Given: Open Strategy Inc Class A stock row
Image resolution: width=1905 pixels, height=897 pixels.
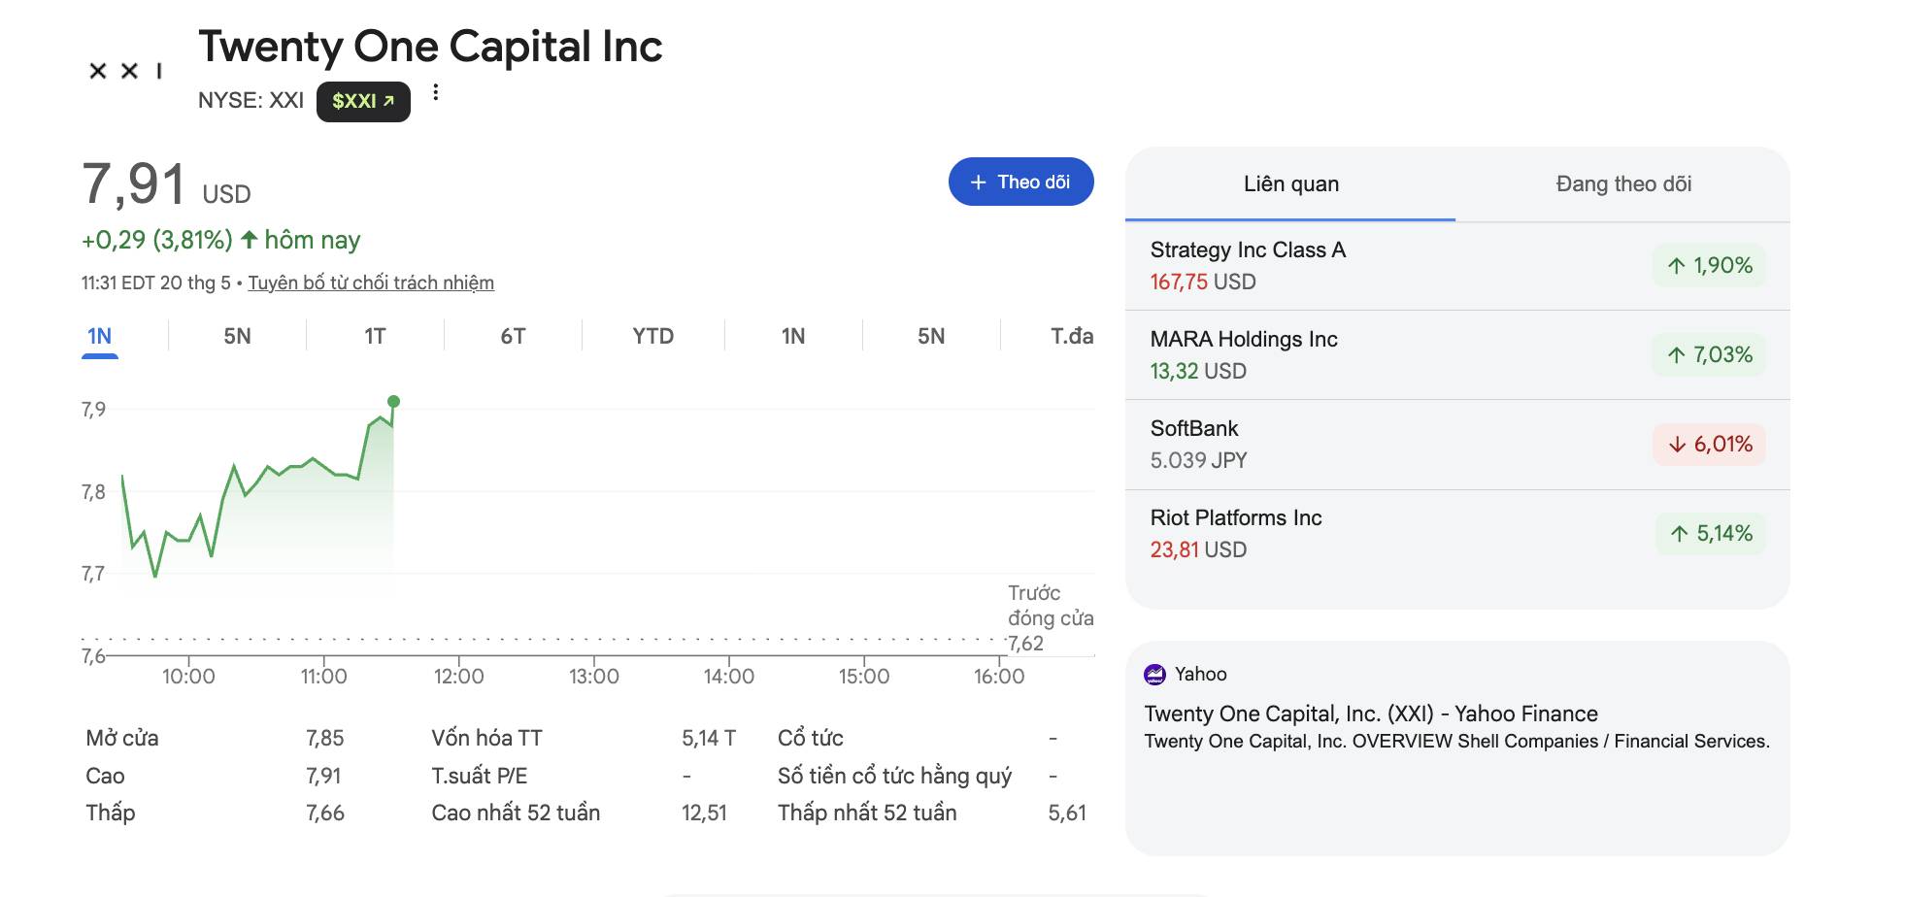Looking at the screenshot, I should coord(1457,266).
